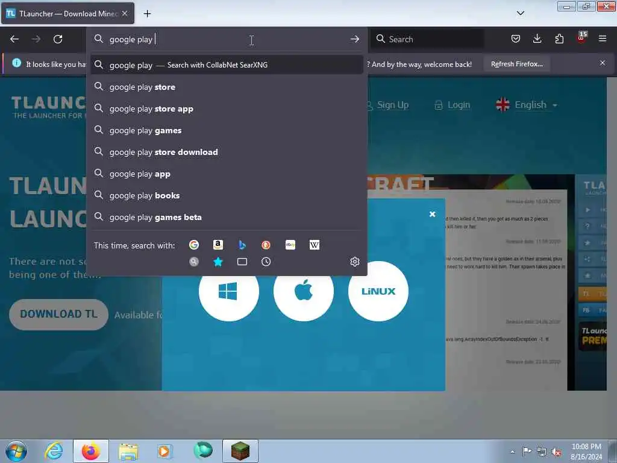This screenshot has height=463, width=617.
Task: Choose 'Search with CollabNet SearXNG' top result
Action: (227, 65)
